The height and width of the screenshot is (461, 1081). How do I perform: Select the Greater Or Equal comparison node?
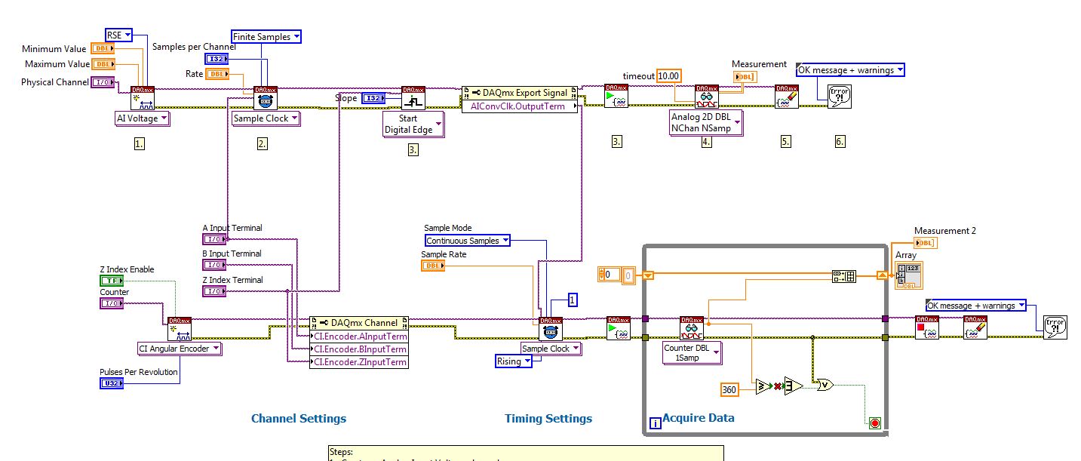click(x=764, y=387)
